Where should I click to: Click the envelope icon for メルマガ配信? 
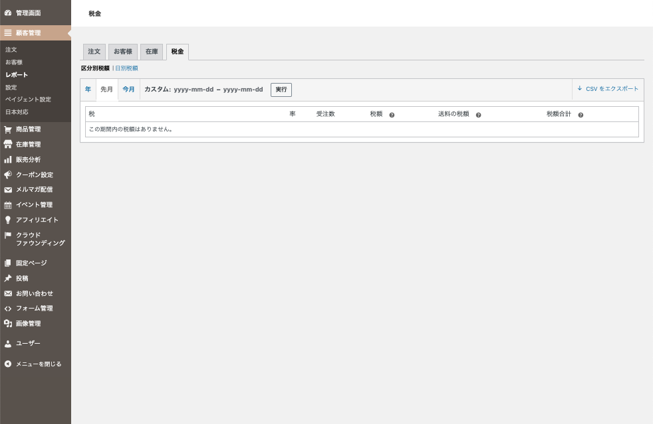tap(8, 190)
